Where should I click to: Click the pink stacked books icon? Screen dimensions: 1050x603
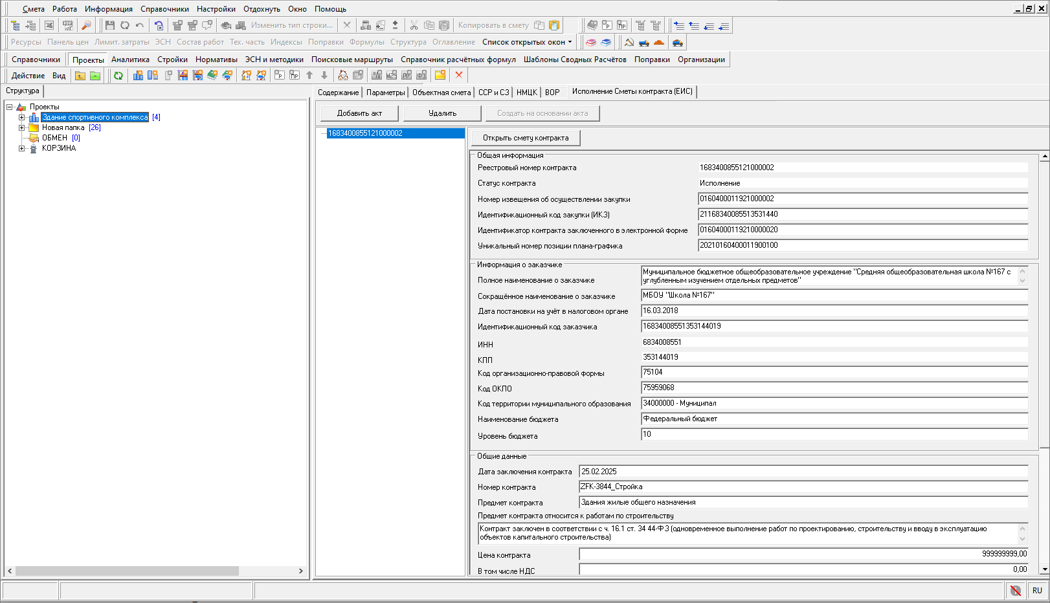[591, 43]
